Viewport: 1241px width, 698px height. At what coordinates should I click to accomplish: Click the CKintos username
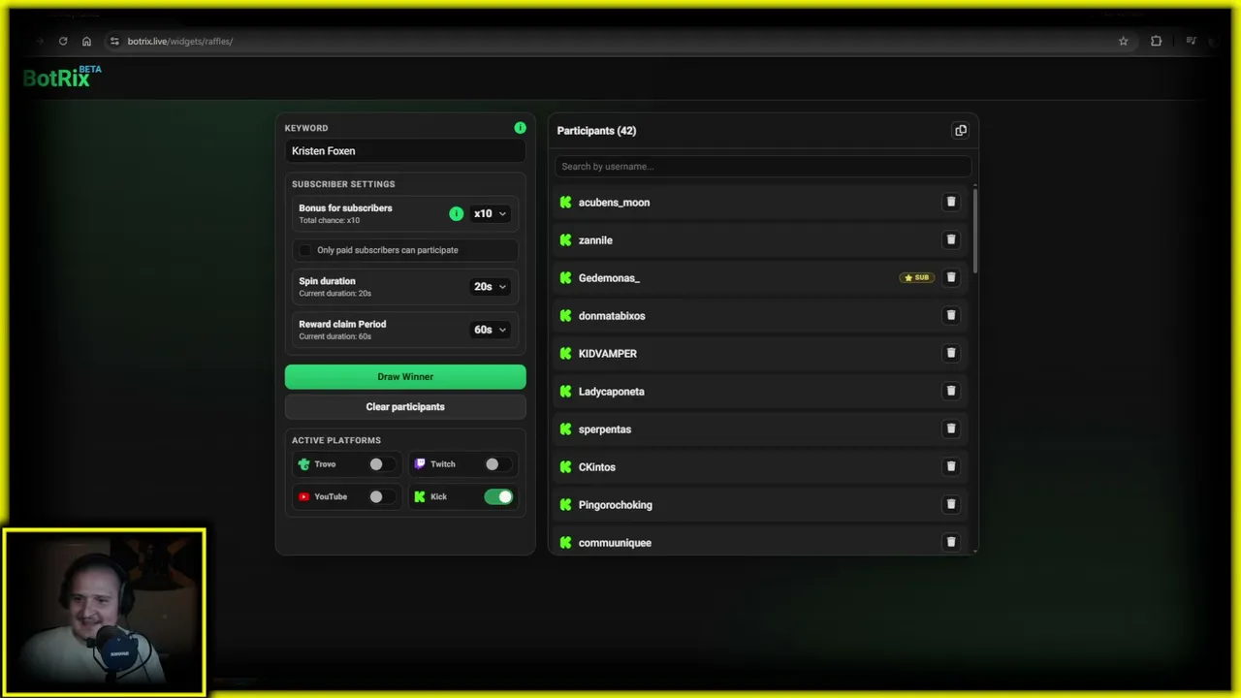coord(597,467)
